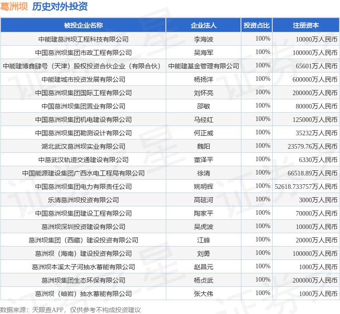
Task: Click legal person 杨贞武
Action: pyautogui.click(x=203, y=280)
